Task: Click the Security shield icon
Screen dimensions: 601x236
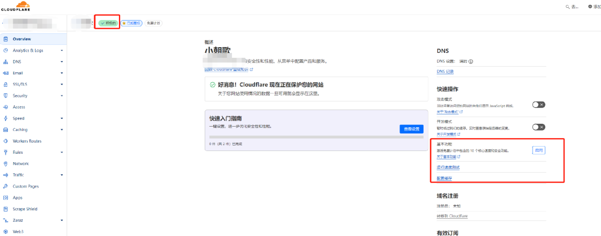Action: pyautogui.click(x=6, y=96)
